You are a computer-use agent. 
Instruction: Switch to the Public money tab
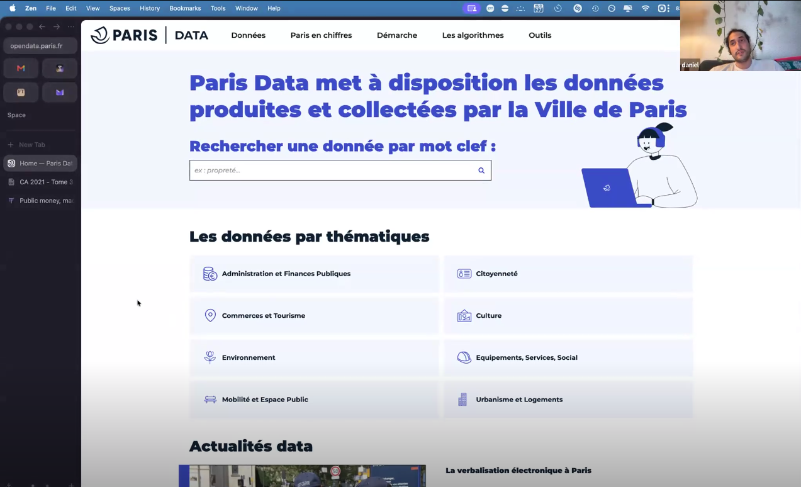[x=40, y=201]
